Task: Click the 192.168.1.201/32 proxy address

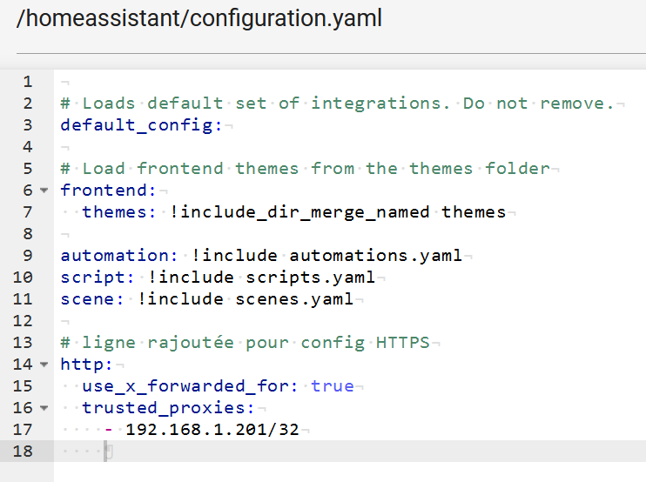Action: [212, 430]
